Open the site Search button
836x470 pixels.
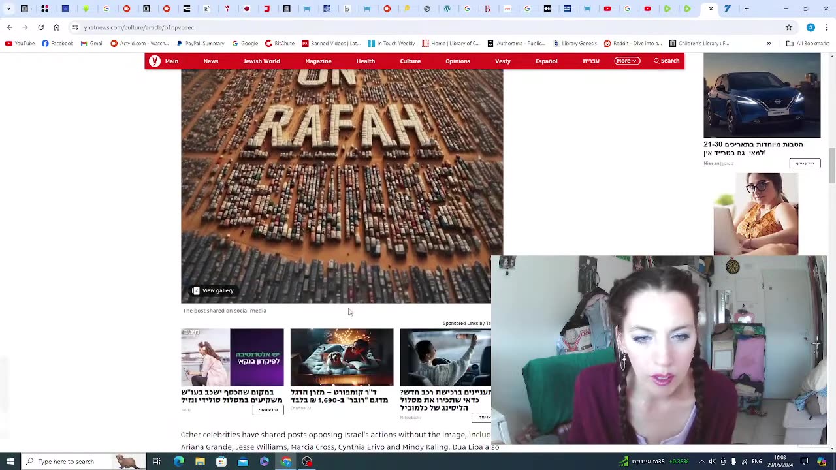click(666, 61)
